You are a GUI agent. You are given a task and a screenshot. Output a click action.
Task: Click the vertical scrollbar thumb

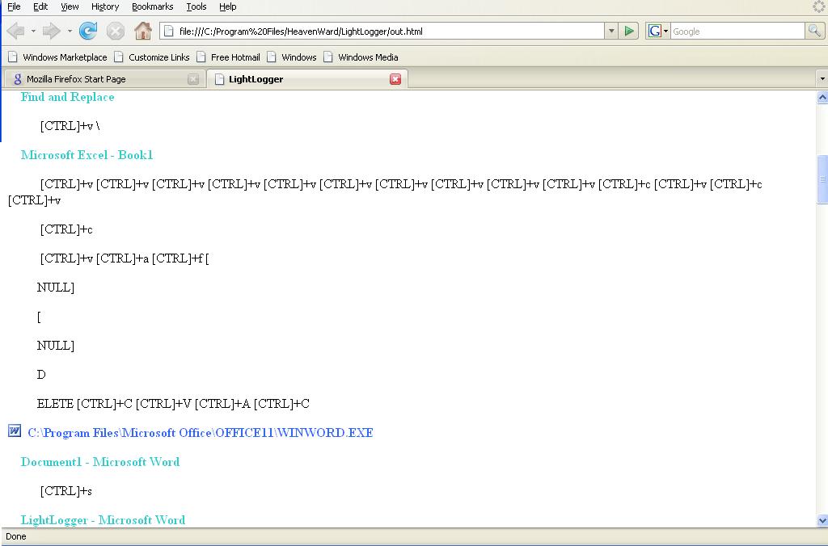coord(822,178)
